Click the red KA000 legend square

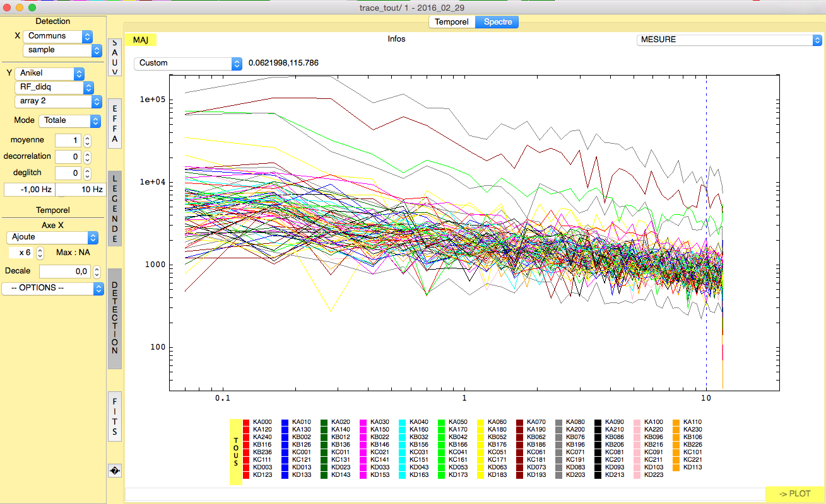(246, 422)
